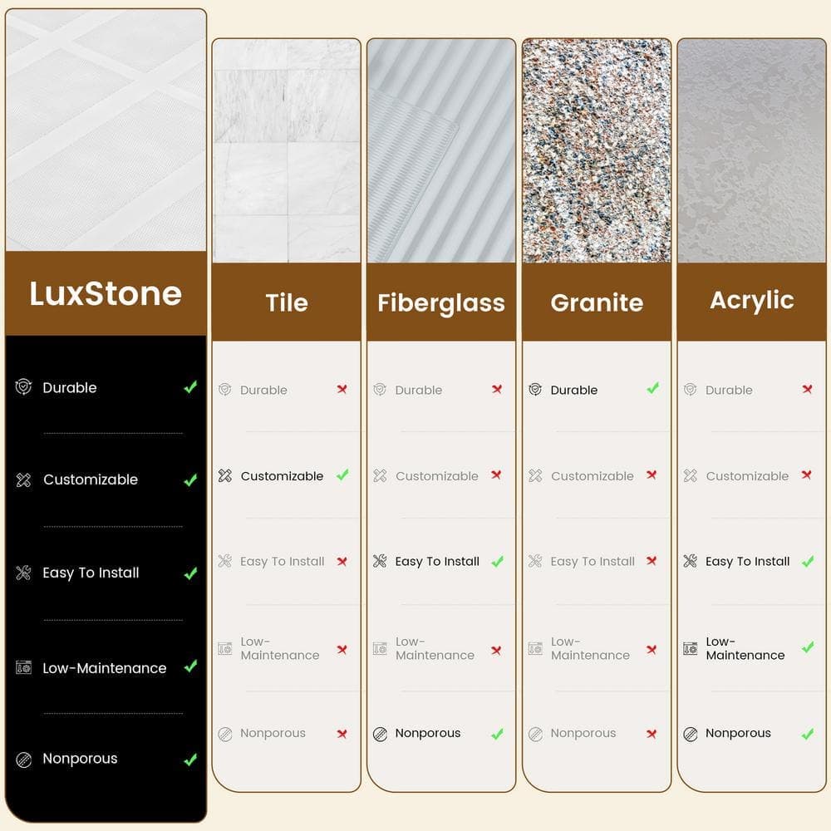The image size is (831, 831).
Task: Click the LuxStone Low-Maintenance label
Action: point(105,668)
